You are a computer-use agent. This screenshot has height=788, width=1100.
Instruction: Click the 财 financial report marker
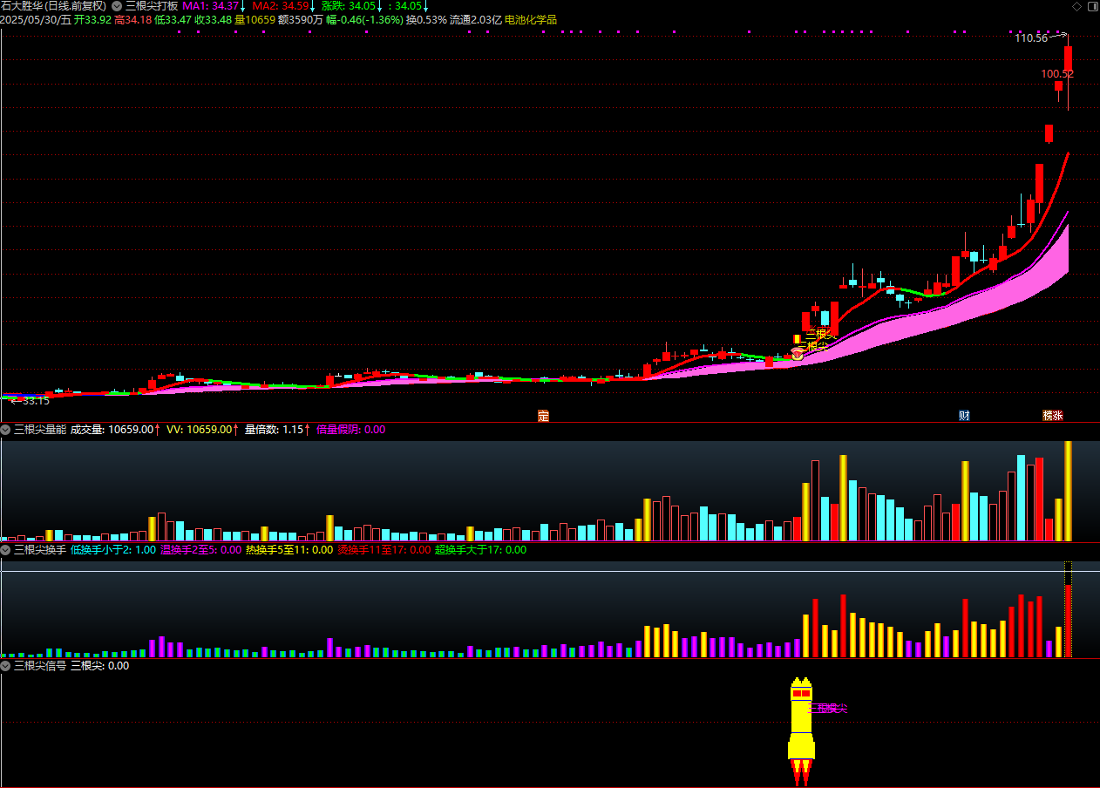964,416
